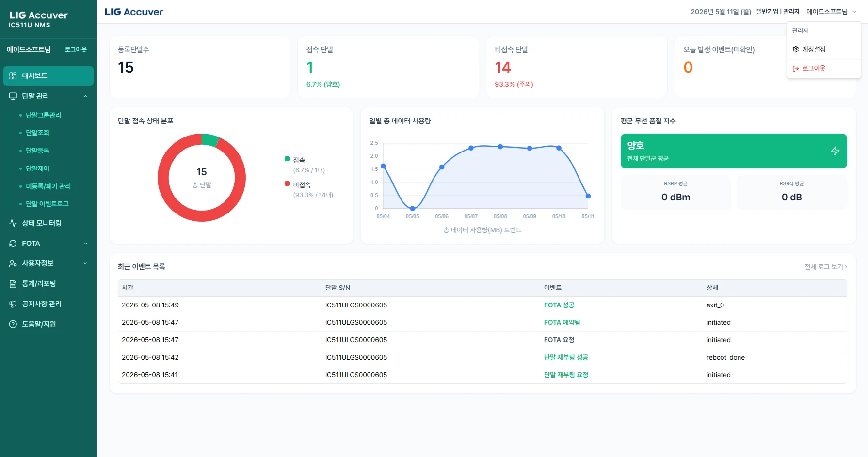Select 계정설정 in the account menu
The image size is (868, 457).
click(x=824, y=49)
